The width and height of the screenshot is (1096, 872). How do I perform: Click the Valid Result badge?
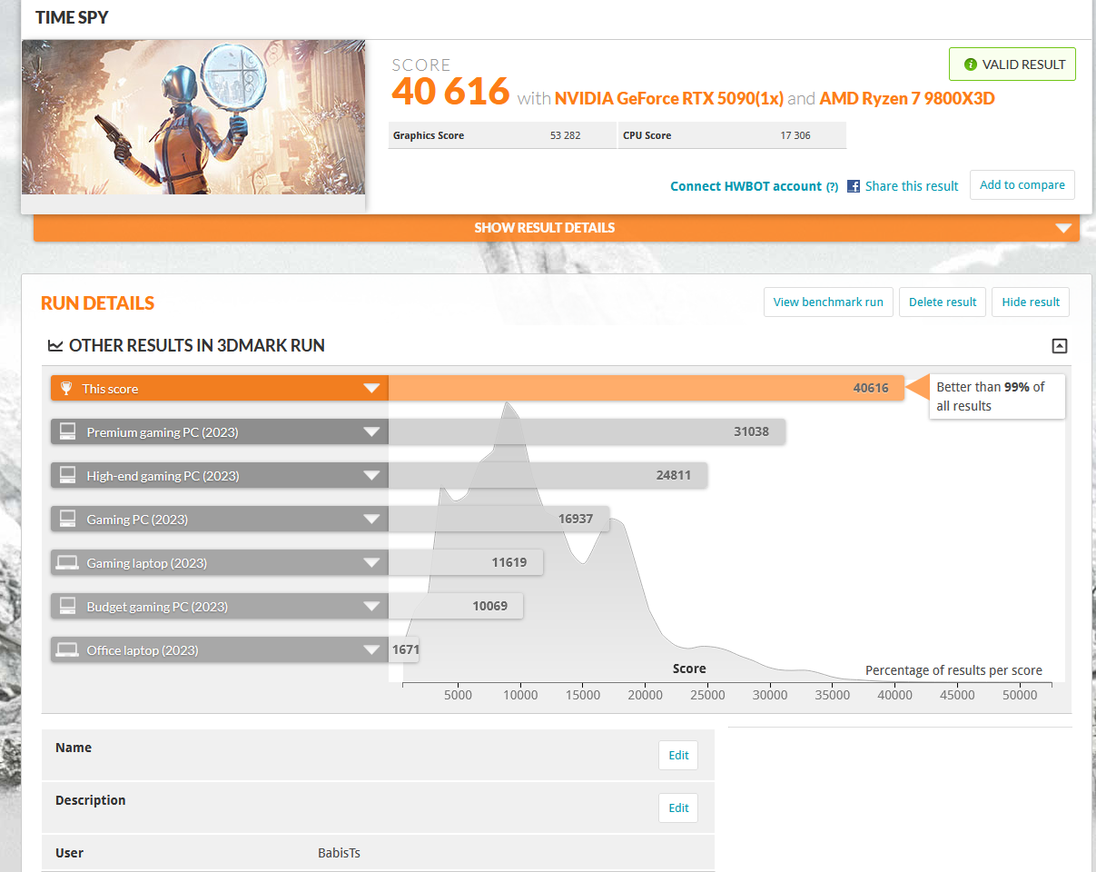1012,64
